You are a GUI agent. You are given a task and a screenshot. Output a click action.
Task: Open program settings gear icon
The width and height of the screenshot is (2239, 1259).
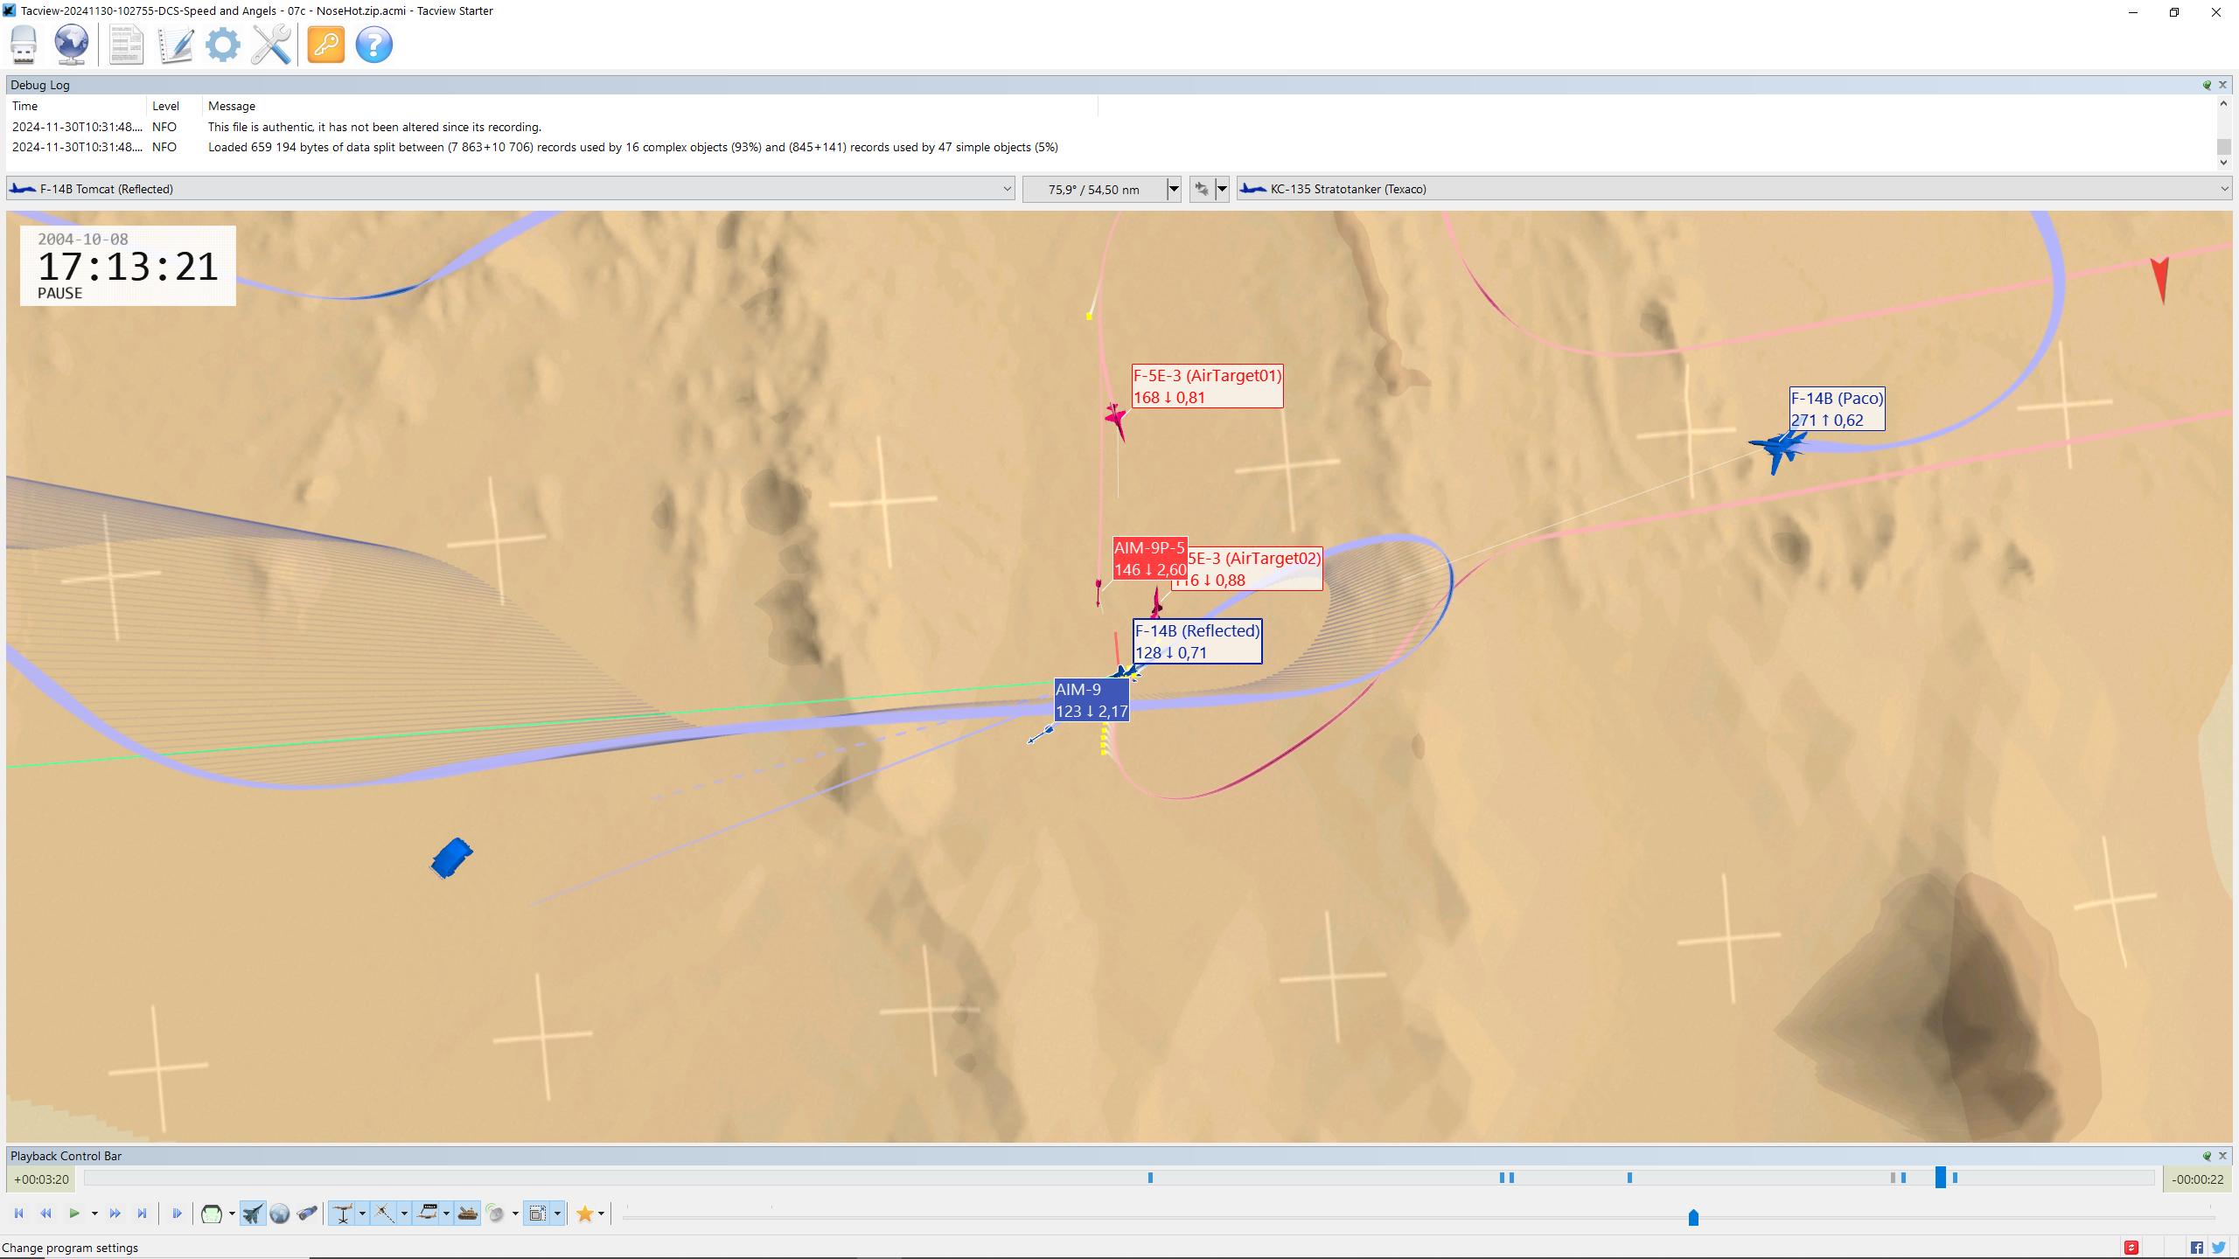click(223, 44)
